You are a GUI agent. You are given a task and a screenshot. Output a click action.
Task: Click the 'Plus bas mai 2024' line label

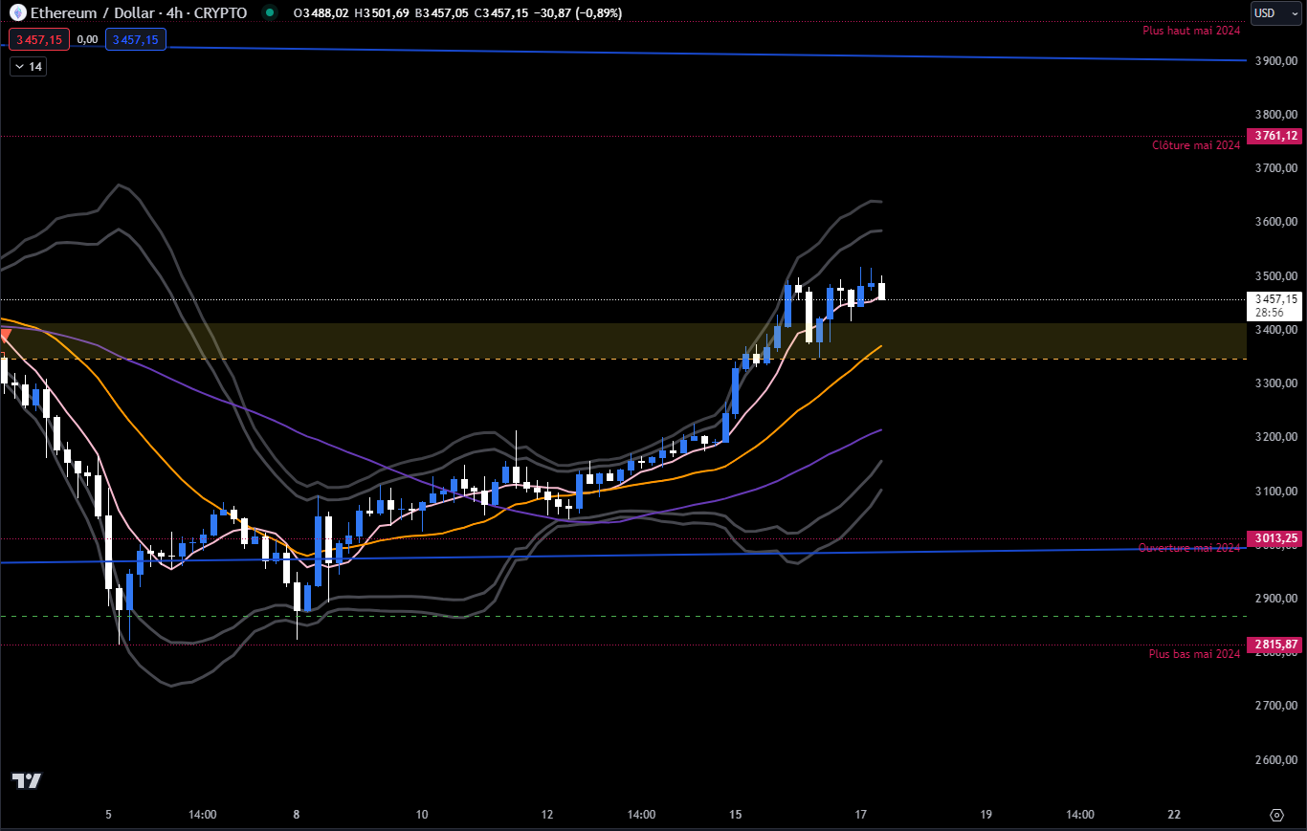(1194, 653)
